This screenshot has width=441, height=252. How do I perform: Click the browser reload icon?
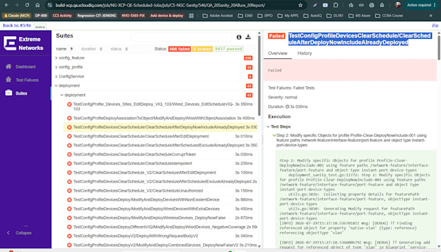pyautogui.click(x=27, y=5)
